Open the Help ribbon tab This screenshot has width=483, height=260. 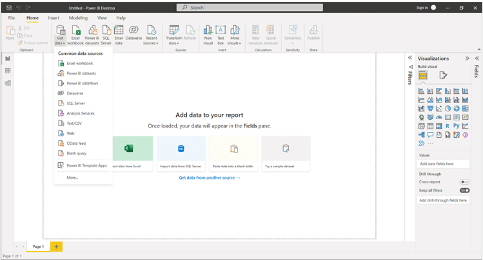[x=121, y=18]
